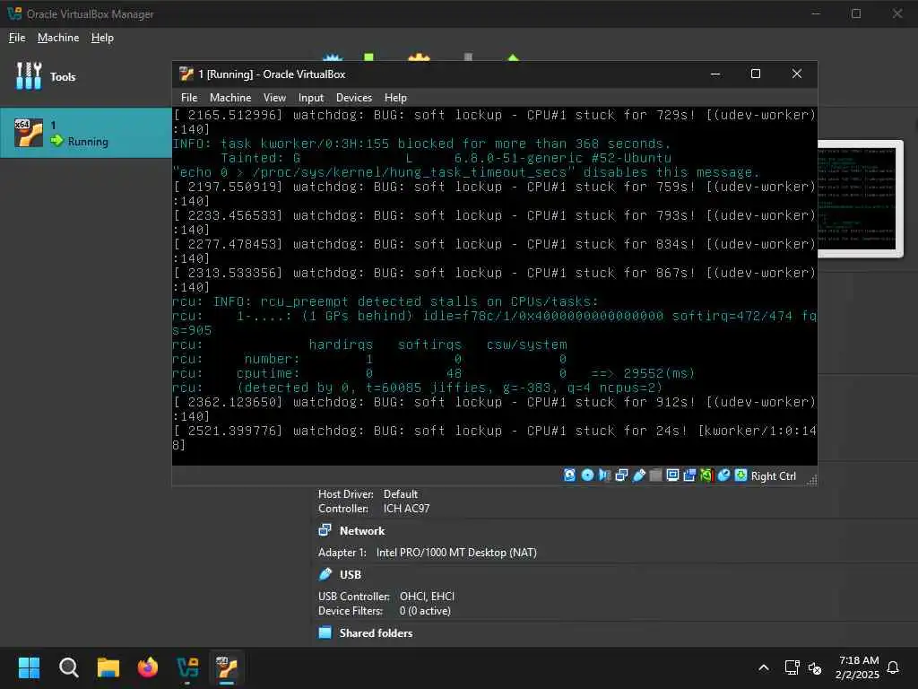Screen dimensions: 918x689
Task: Switch to VirtualBox Manager taskbar icon
Action: 187,667
